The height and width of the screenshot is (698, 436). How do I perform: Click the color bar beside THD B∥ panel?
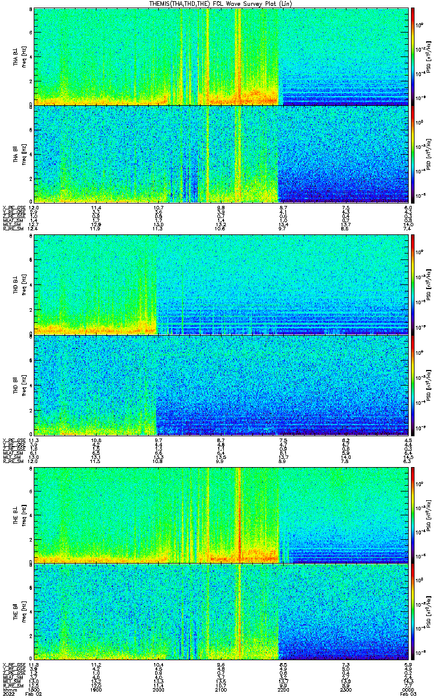413,386
